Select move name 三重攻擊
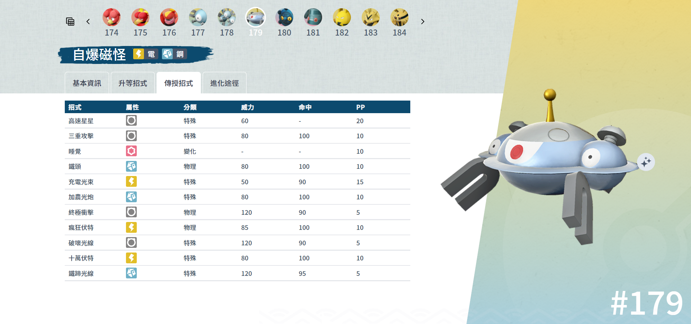This screenshot has height=324, width=691. pos(81,136)
